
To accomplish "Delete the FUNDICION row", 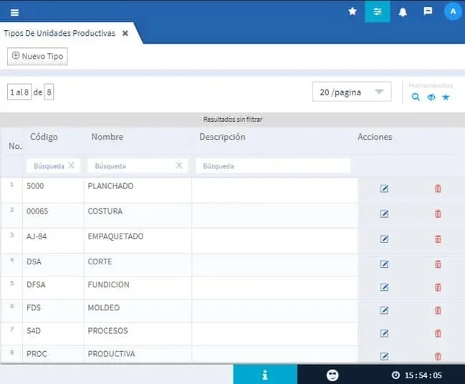I will (438, 287).
